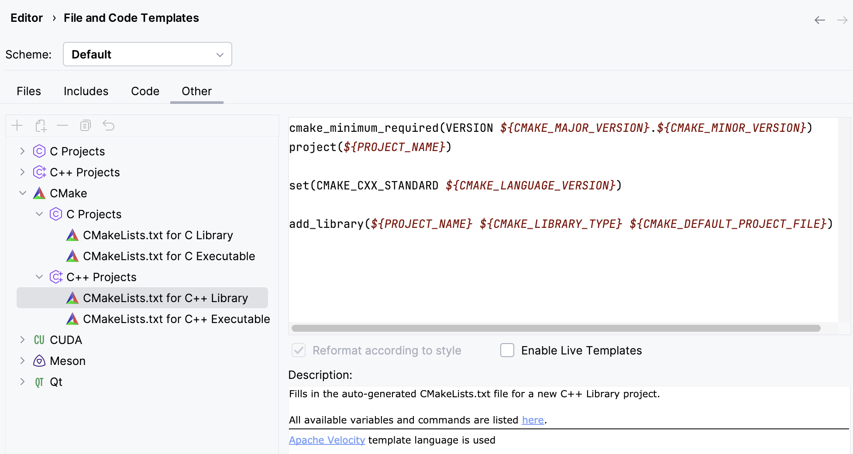
Task: Click the Qt icon in the sidebar tree
Action: pos(39,382)
